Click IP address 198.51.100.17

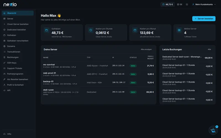tap(119, 82)
